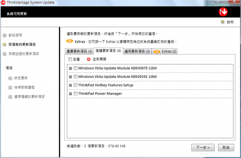Open 檢視安裝歷程 in the sidebar
241x158 pixels.
coord(24,88)
